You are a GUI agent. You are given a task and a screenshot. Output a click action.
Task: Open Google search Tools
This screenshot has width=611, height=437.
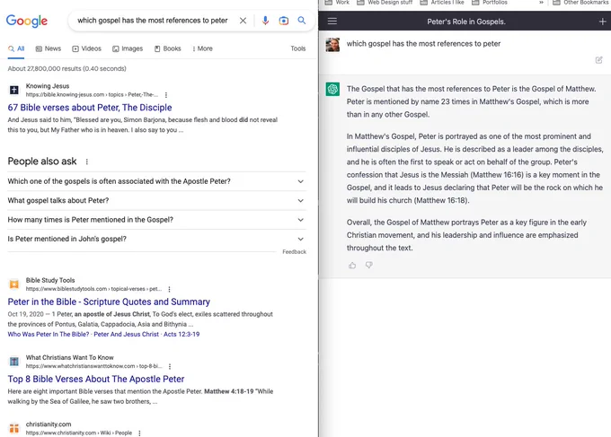point(298,48)
